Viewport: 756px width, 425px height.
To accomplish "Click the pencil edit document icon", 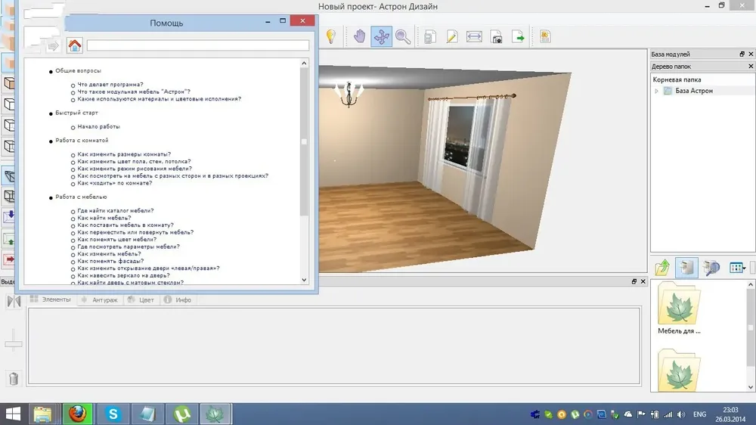I will click(x=452, y=36).
